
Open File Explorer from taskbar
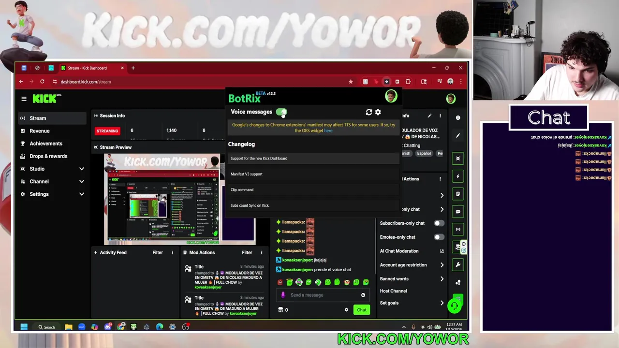click(69, 327)
